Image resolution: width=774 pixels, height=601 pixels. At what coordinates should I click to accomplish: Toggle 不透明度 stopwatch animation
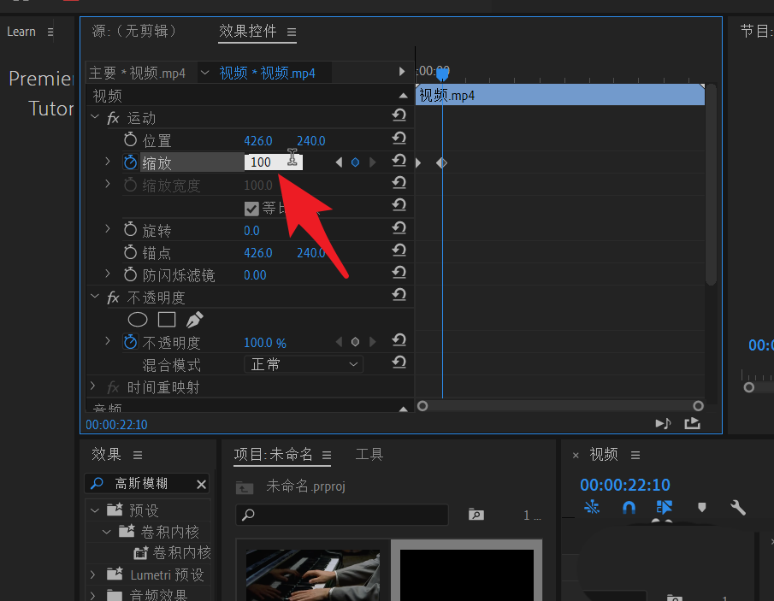pos(130,342)
